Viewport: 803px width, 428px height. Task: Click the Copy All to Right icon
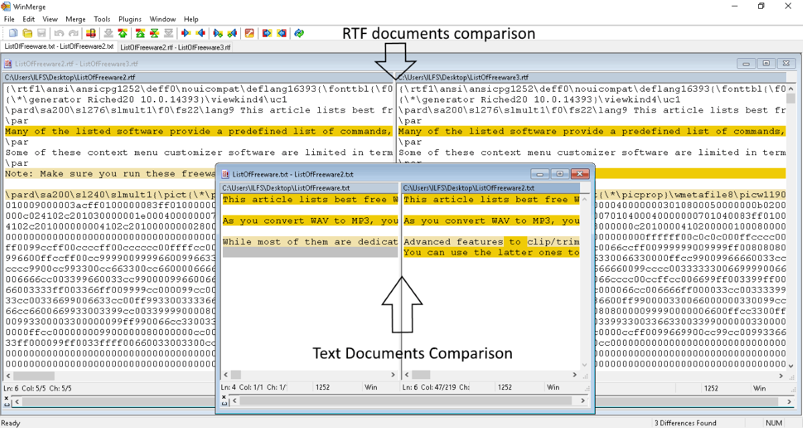[268, 33]
